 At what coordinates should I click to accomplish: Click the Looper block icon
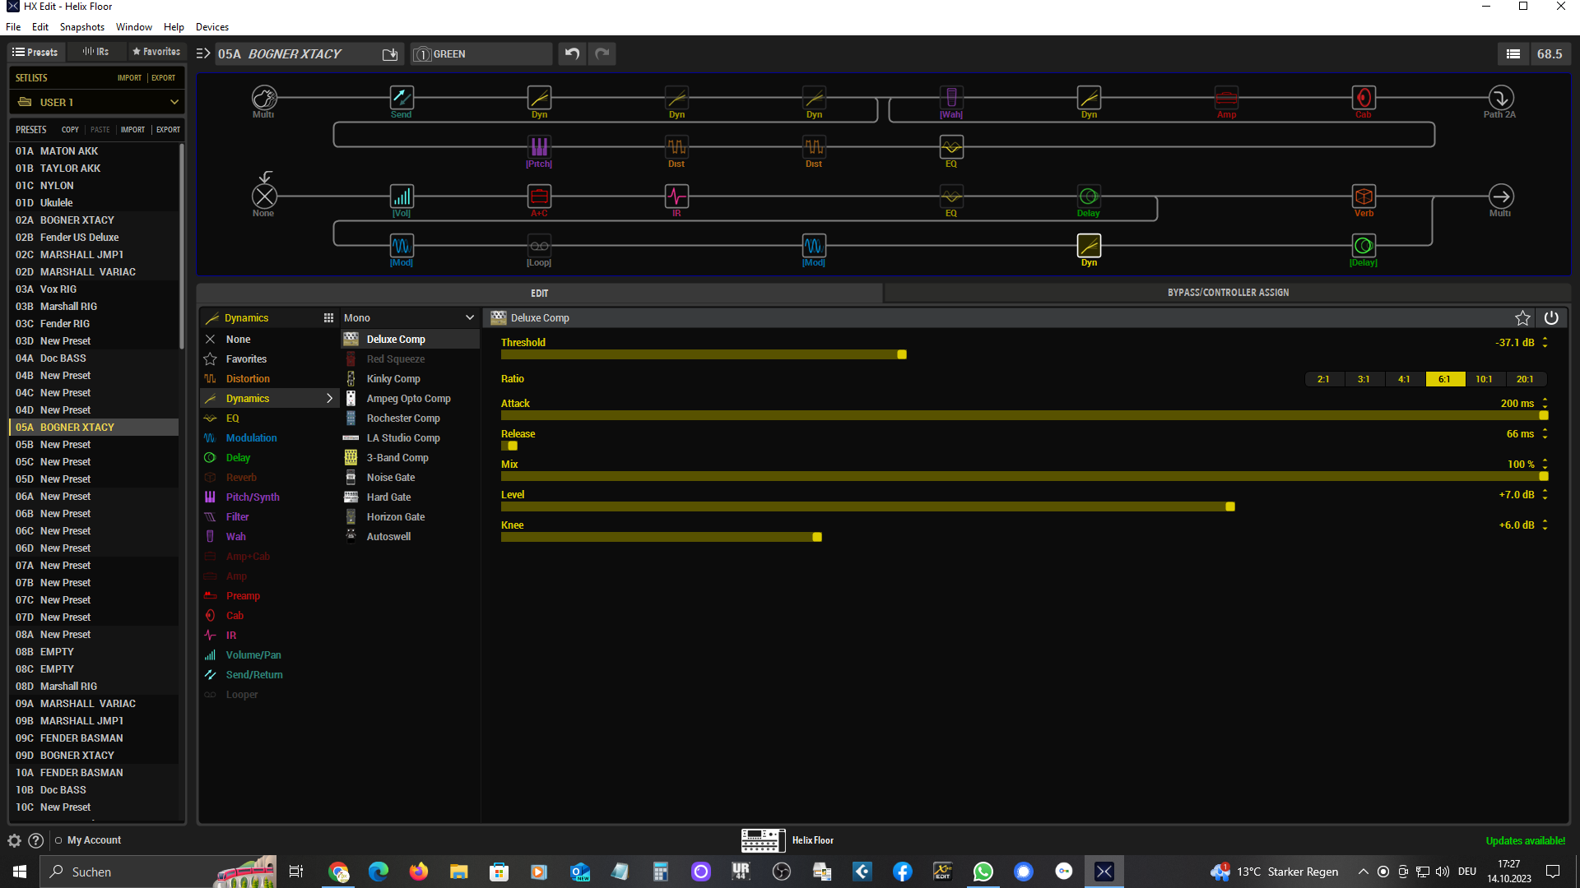pos(539,246)
